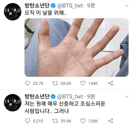131x127 pixels.
Task: Open the hand palm photo
Action: tap(76, 47)
